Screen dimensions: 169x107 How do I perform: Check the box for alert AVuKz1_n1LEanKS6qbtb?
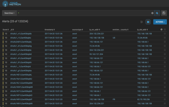tap(165, 34)
